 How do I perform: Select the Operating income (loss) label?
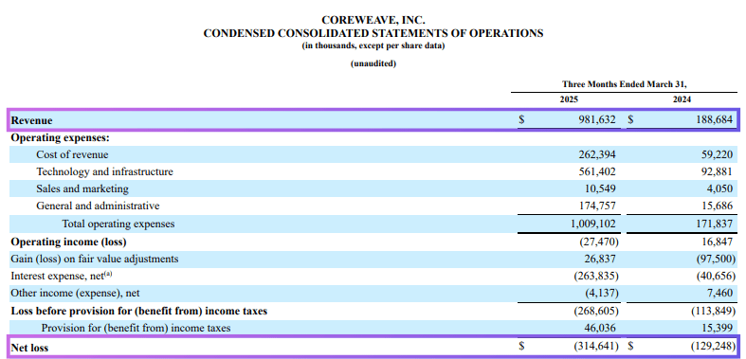coord(68,242)
